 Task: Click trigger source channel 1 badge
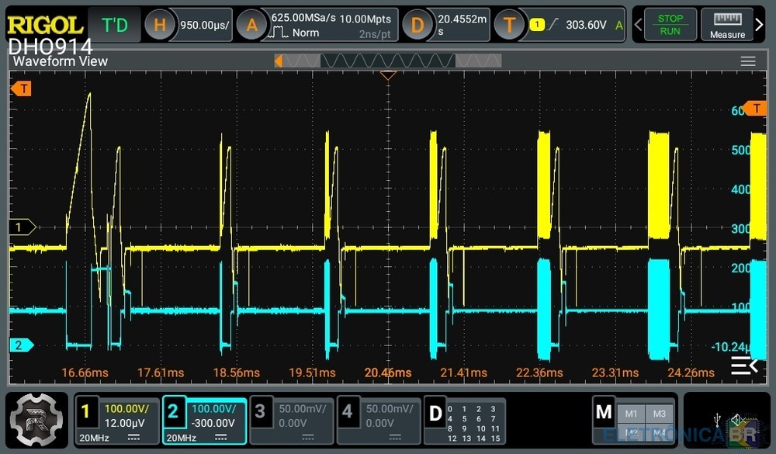click(537, 24)
